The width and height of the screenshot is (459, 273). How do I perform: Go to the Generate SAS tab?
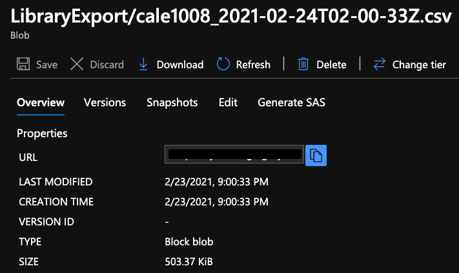click(291, 102)
